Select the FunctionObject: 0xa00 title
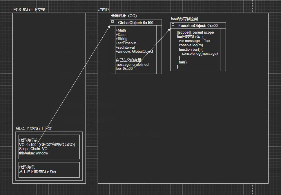Screen dimensions: 281x195 coord(198,25)
